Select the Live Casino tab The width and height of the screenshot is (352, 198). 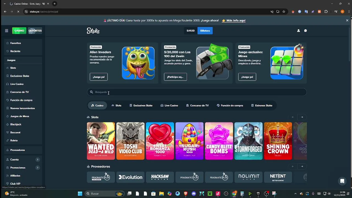[169, 106]
